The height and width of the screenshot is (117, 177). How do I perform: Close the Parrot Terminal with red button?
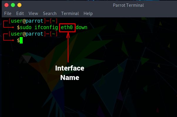click(6, 5)
